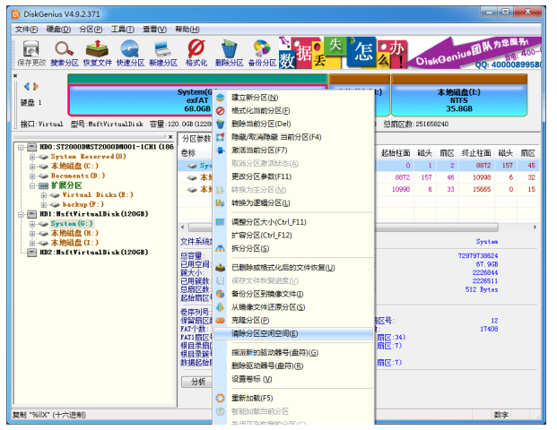The height and width of the screenshot is (430, 557).
Task: Go to previous disk with left arrow
Action: [27, 86]
